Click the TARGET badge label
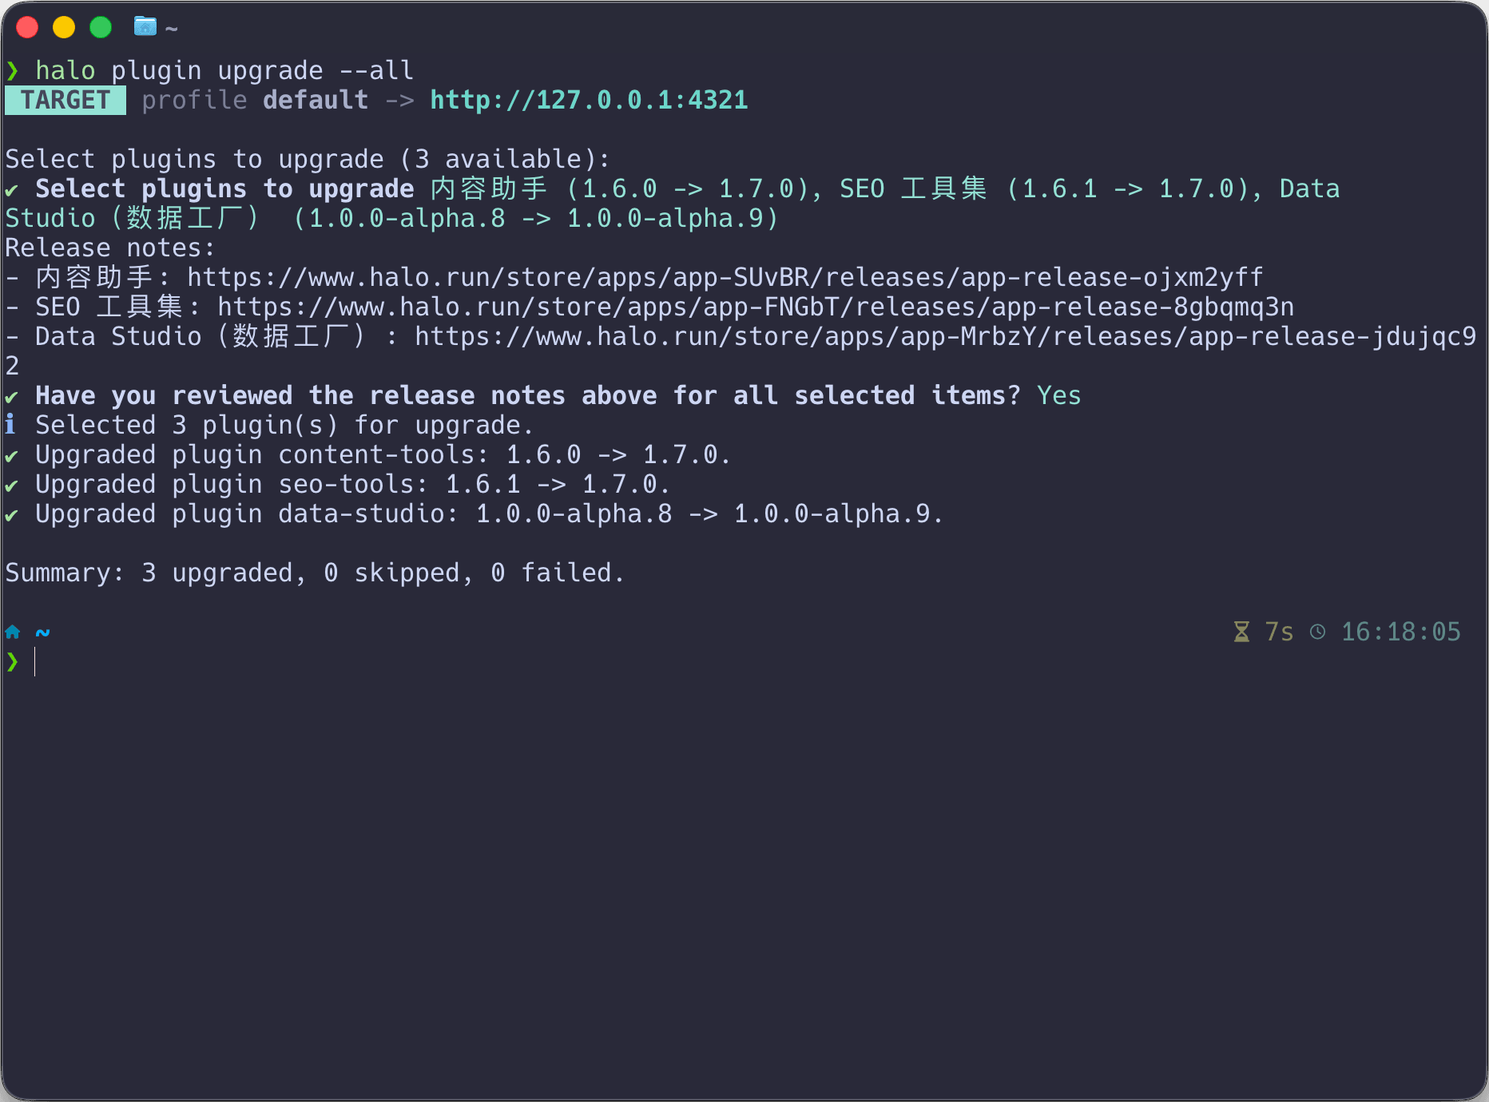Screen dimensions: 1489x1102 click(66, 101)
